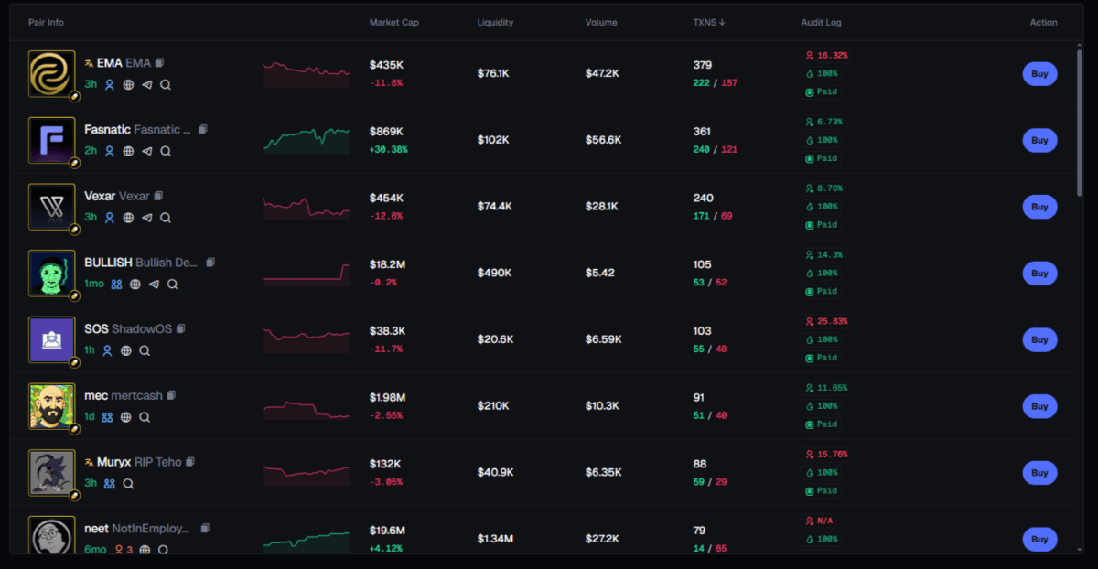Copy the EMA token address

160,63
